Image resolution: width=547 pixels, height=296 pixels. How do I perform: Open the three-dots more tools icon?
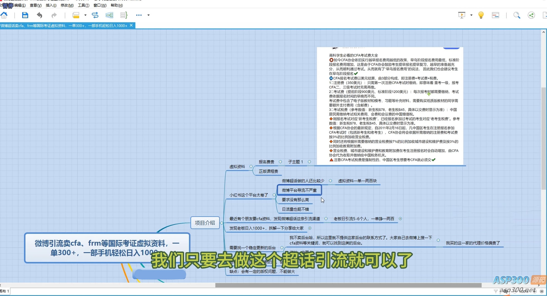click(139, 15)
